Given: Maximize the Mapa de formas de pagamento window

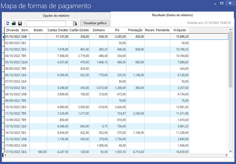Looking at the screenshot, I should tap(222, 3).
